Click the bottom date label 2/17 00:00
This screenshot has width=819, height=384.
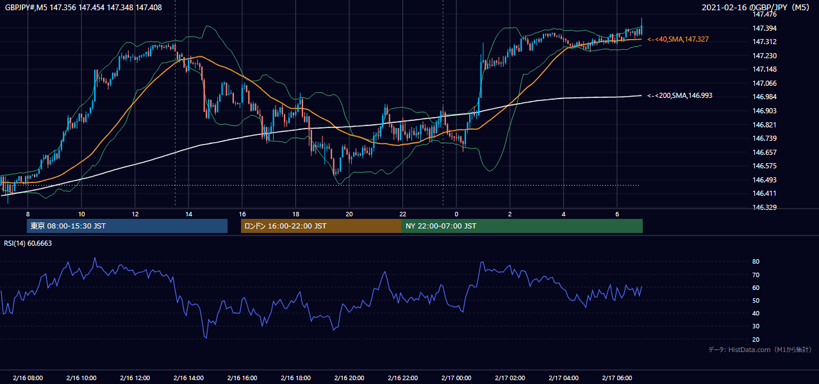456,378
